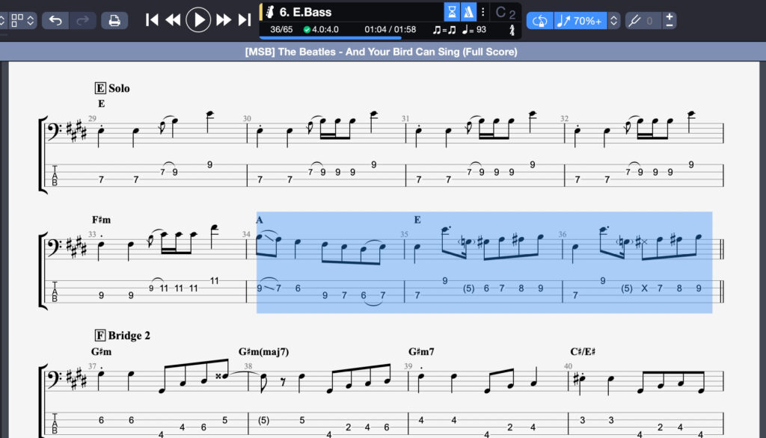Open the playback speed dropdown next to 70%+
The width and height of the screenshot is (766, 438).
[613, 20]
